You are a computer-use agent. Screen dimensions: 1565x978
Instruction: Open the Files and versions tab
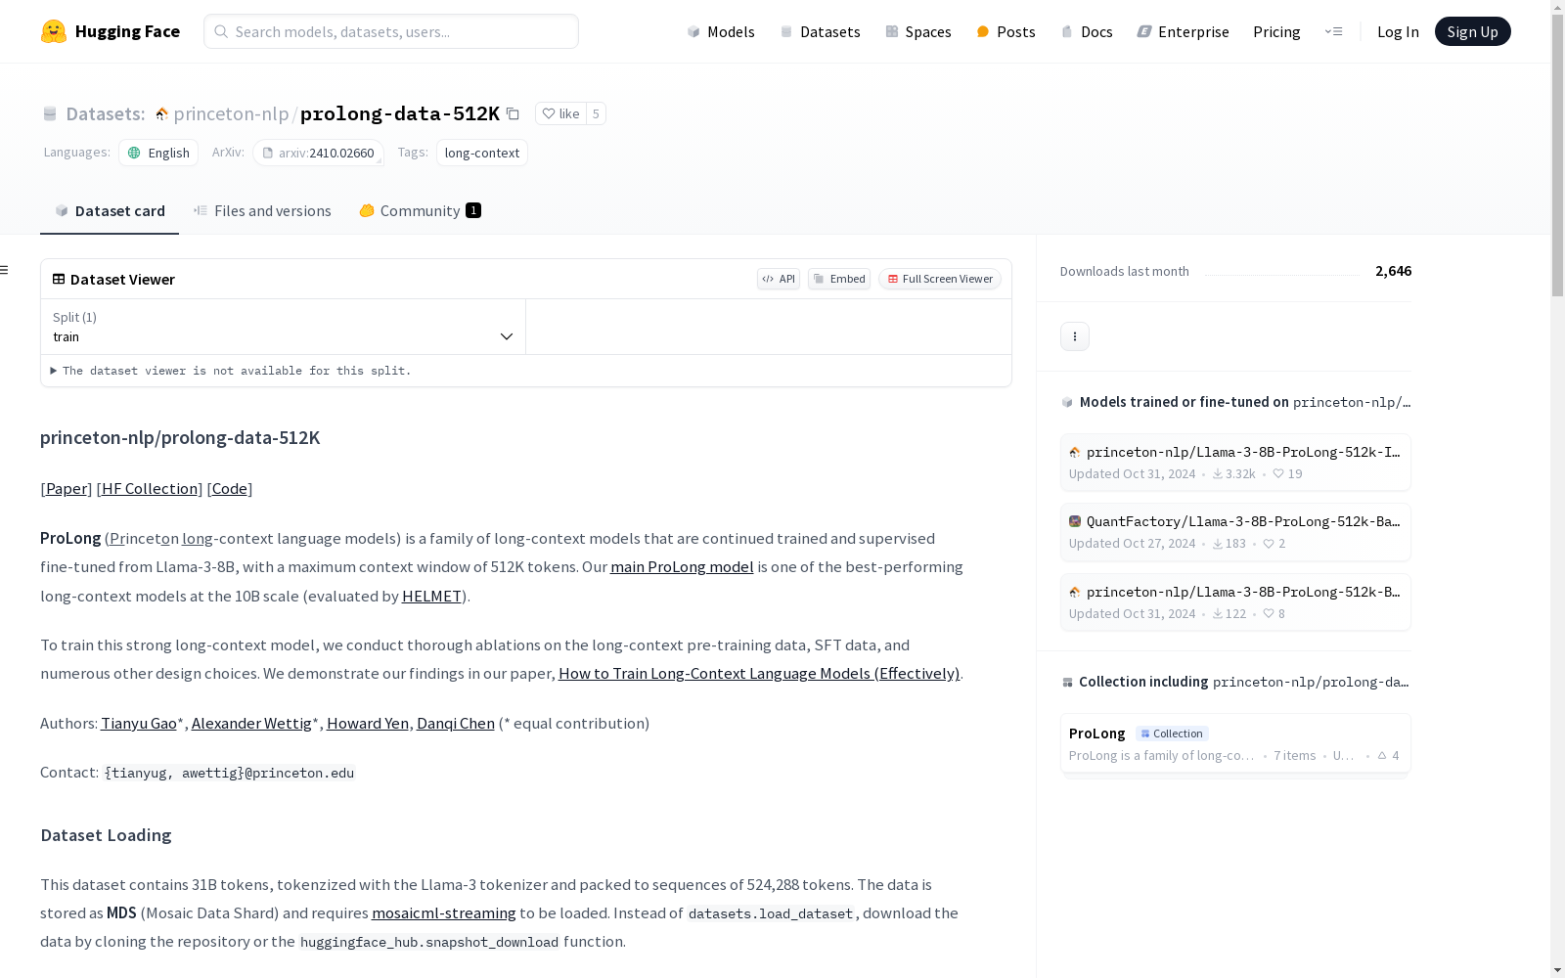coord(262,211)
